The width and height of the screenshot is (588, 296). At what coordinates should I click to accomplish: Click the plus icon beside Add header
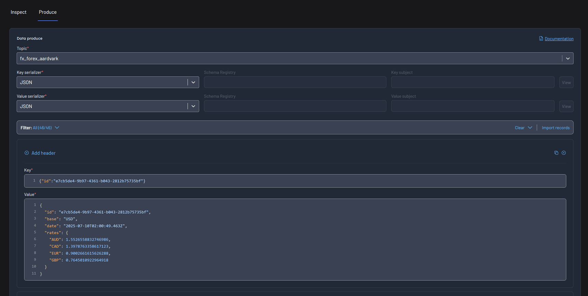[27, 153]
